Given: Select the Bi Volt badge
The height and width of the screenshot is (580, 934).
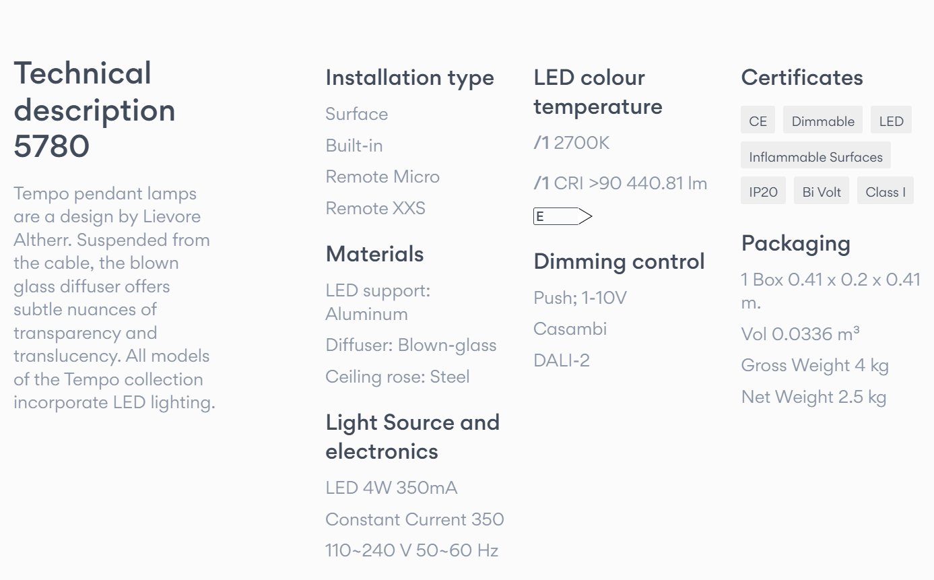Looking at the screenshot, I should pos(822,191).
